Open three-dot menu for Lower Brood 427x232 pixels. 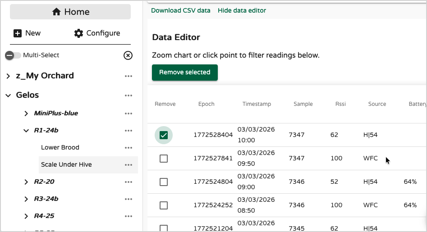click(x=129, y=148)
